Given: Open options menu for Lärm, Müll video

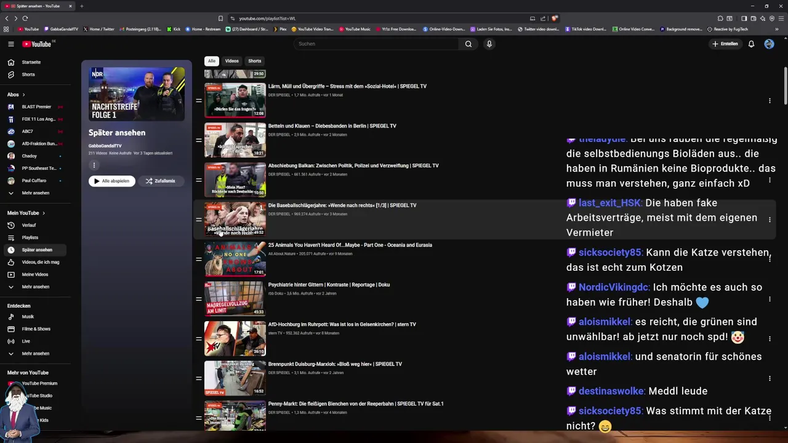Looking at the screenshot, I should (x=770, y=101).
